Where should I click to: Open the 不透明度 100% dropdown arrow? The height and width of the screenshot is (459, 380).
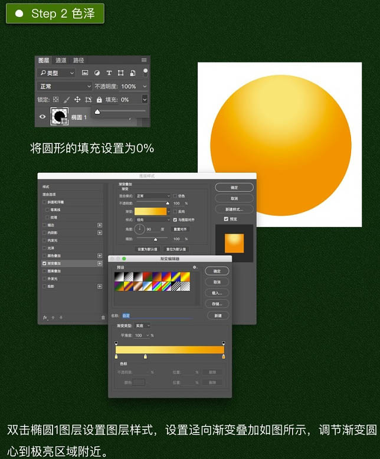(145, 86)
